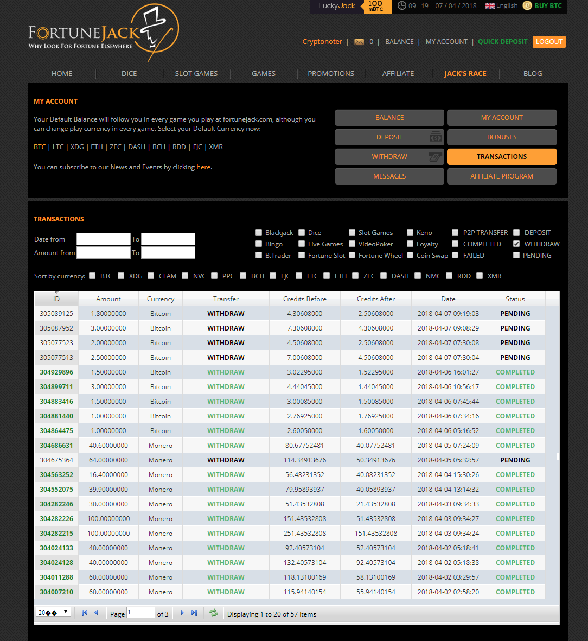Viewport: 588px width, 641px height.
Task: Click transaction ID 304929896
Action: tap(56, 372)
